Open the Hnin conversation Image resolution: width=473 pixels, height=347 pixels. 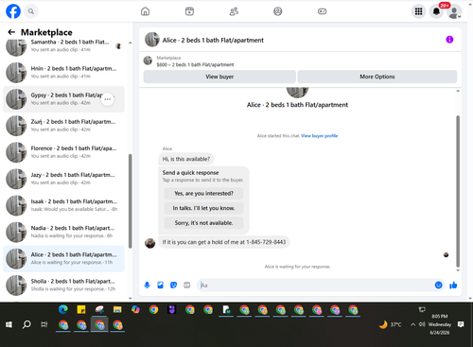(x=63, y=72)
